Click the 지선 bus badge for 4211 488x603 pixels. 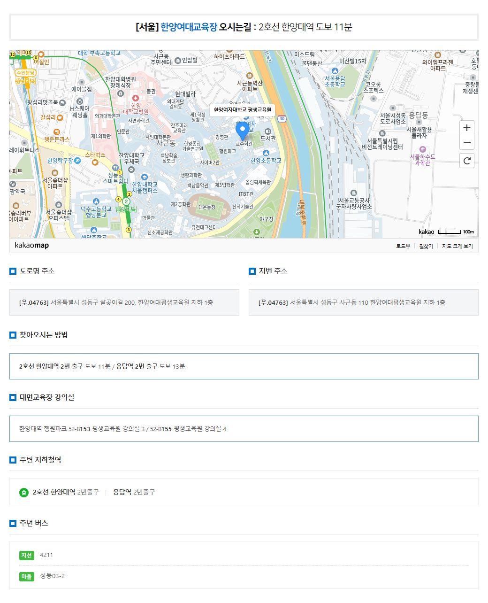click(x=27, y=556)
